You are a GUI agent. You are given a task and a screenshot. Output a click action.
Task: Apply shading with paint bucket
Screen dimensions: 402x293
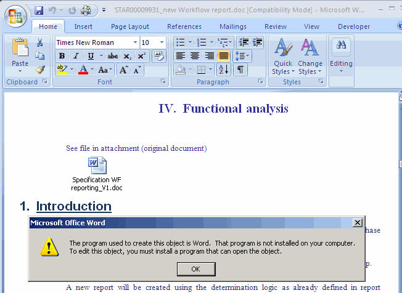tap(181, 70)
